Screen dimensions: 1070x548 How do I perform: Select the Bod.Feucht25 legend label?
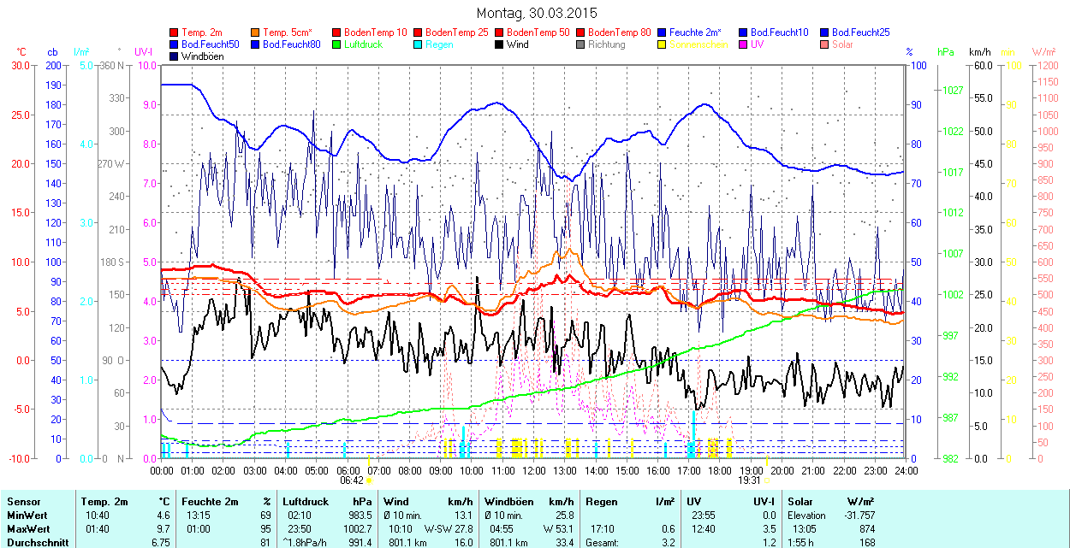[x=861, y=32]
